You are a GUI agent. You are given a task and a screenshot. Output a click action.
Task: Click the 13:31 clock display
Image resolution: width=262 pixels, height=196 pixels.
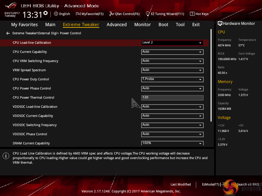point(32,14)
